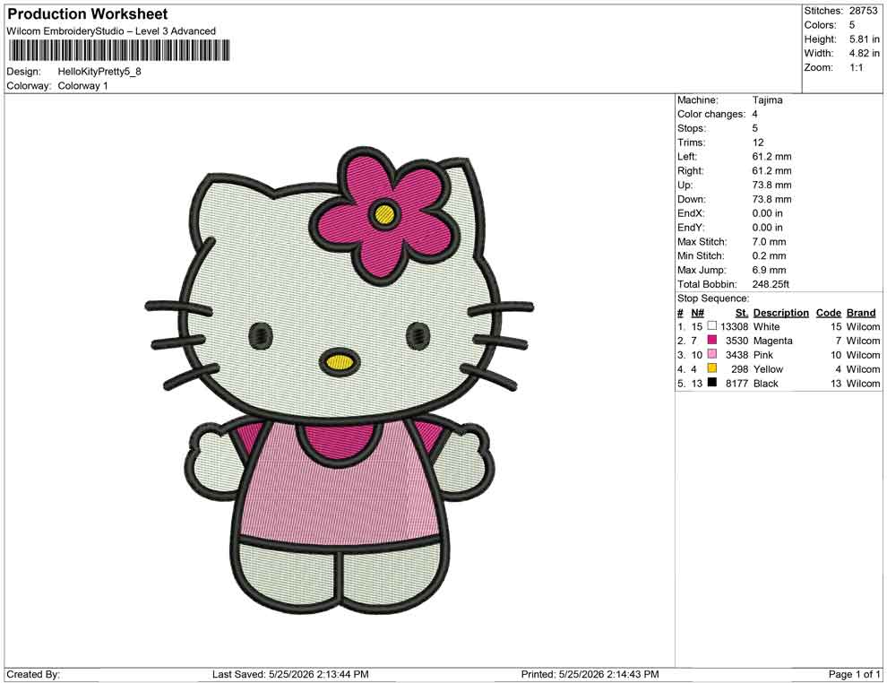Click the Max Jump value '6.9 mm'

(770, 270)
